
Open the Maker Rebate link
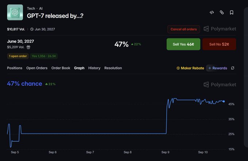click(x=190, y=68)
